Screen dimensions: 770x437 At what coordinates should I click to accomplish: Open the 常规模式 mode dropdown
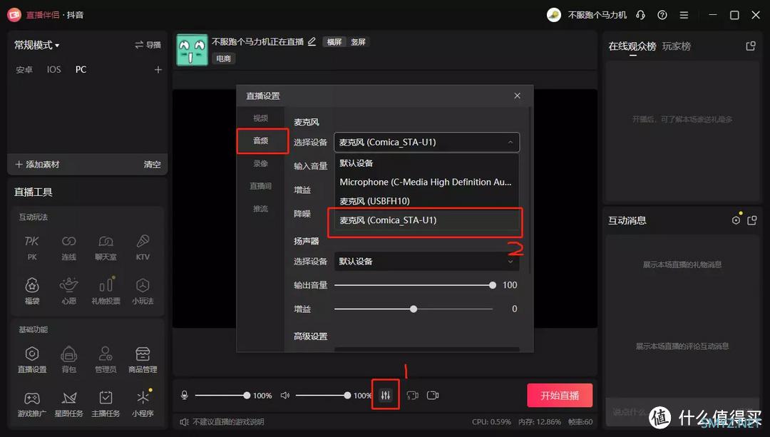[37, 45]
